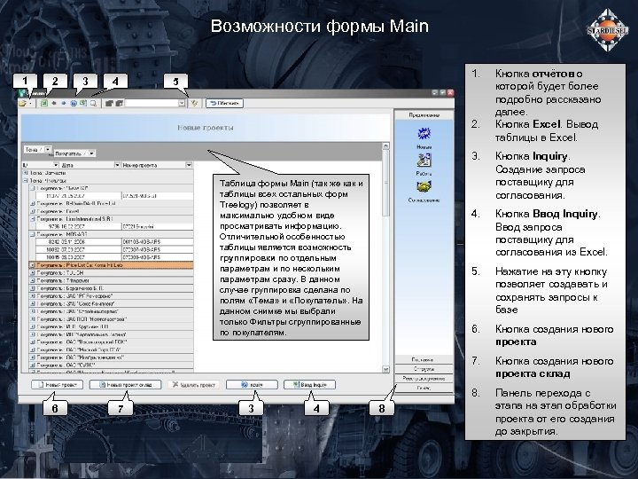
Task: Click the magnifier search icon in toolbar
Action: 93,103
